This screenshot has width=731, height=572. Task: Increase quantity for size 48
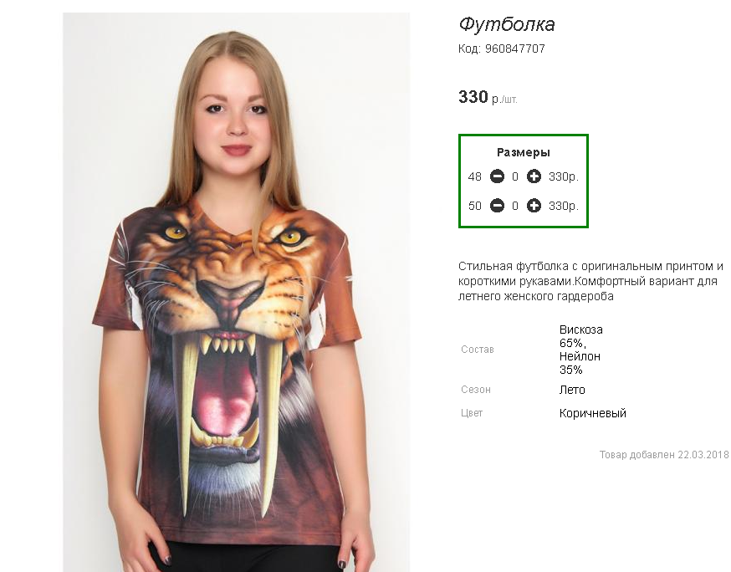(534, 176)
